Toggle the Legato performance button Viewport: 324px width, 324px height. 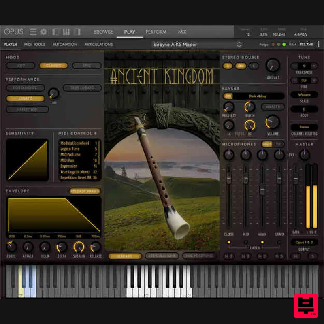click(x=26, y=98)
